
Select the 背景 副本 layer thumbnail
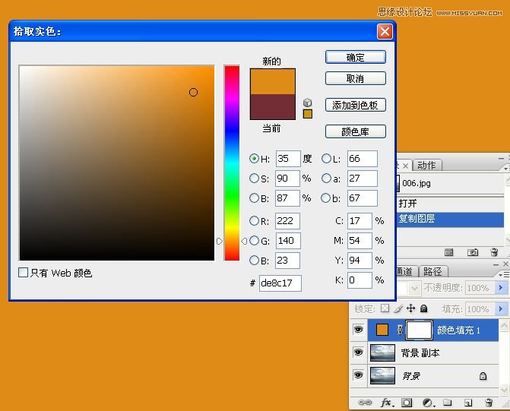(383, 353)
